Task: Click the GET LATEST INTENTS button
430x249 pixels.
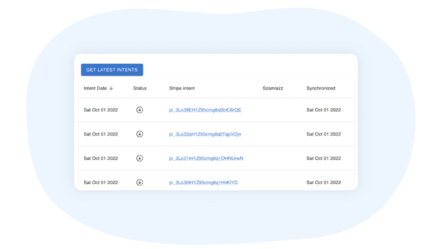Action: (x=112, y=70)
